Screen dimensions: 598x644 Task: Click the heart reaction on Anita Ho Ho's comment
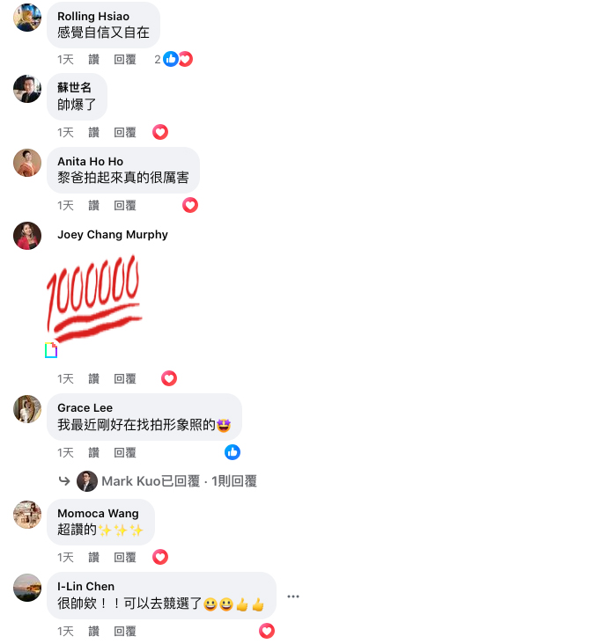coord(190,205)
